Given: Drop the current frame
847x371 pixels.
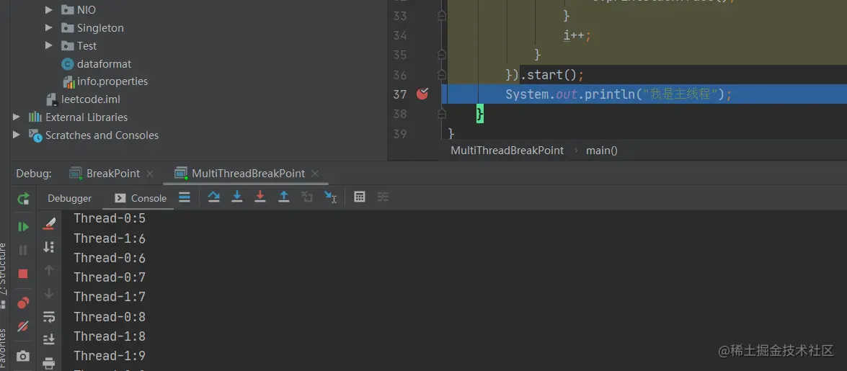Looking at the screenshot, I should pyautogui.click(x=307, y=197).
